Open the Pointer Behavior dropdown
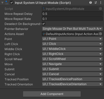Image resolution: width=104 pixels, height=99 pixels. [72, 29]
